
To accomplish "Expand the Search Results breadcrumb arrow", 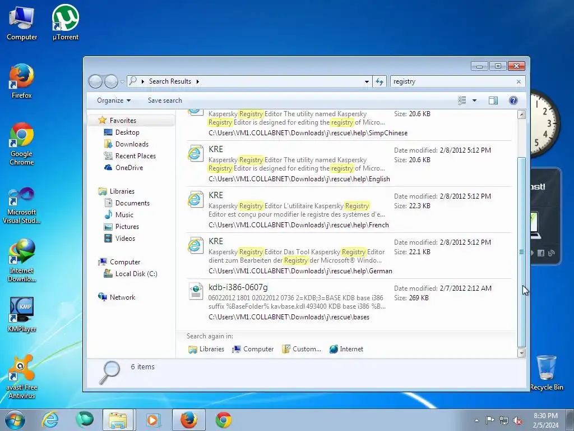I will point(198,81).
